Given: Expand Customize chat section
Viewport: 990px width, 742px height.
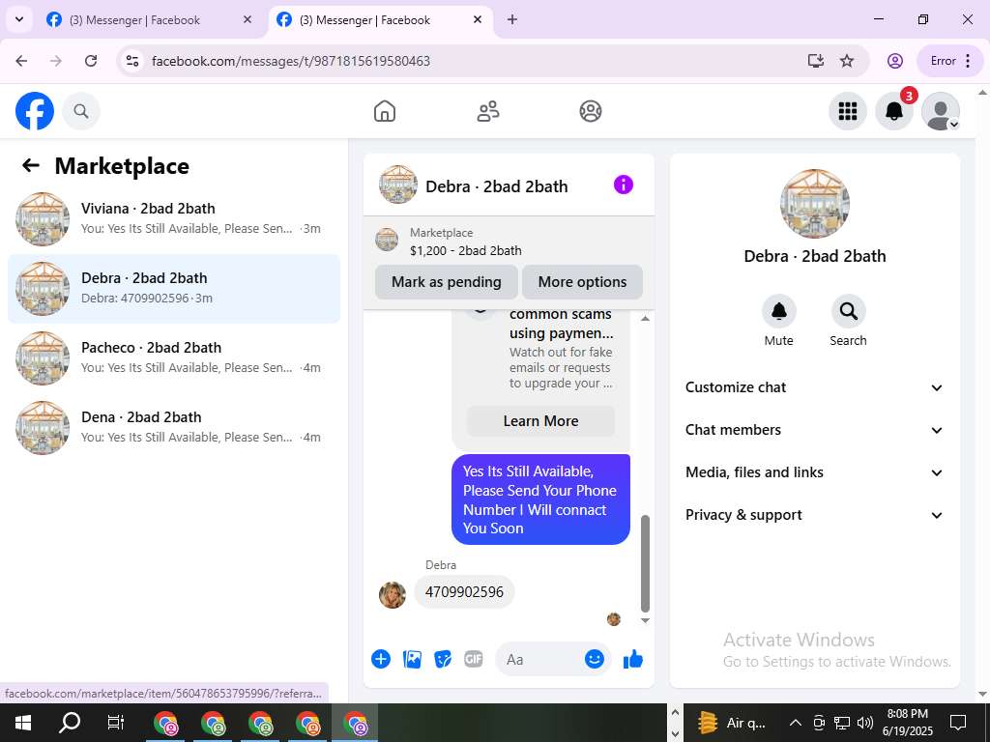Looking at the screenshot, I should click(814, 387).
